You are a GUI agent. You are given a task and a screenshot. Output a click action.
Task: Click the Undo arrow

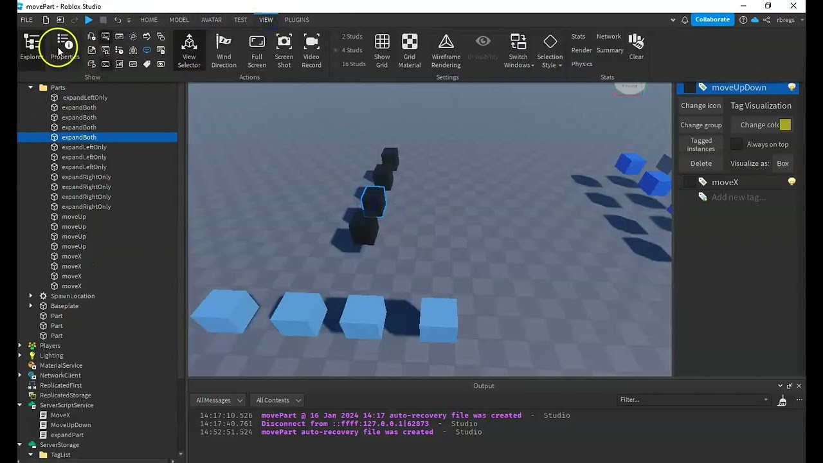pos(117,20)
